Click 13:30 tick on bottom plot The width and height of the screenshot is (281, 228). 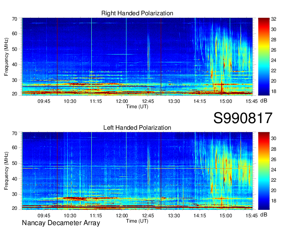(174, 216)
